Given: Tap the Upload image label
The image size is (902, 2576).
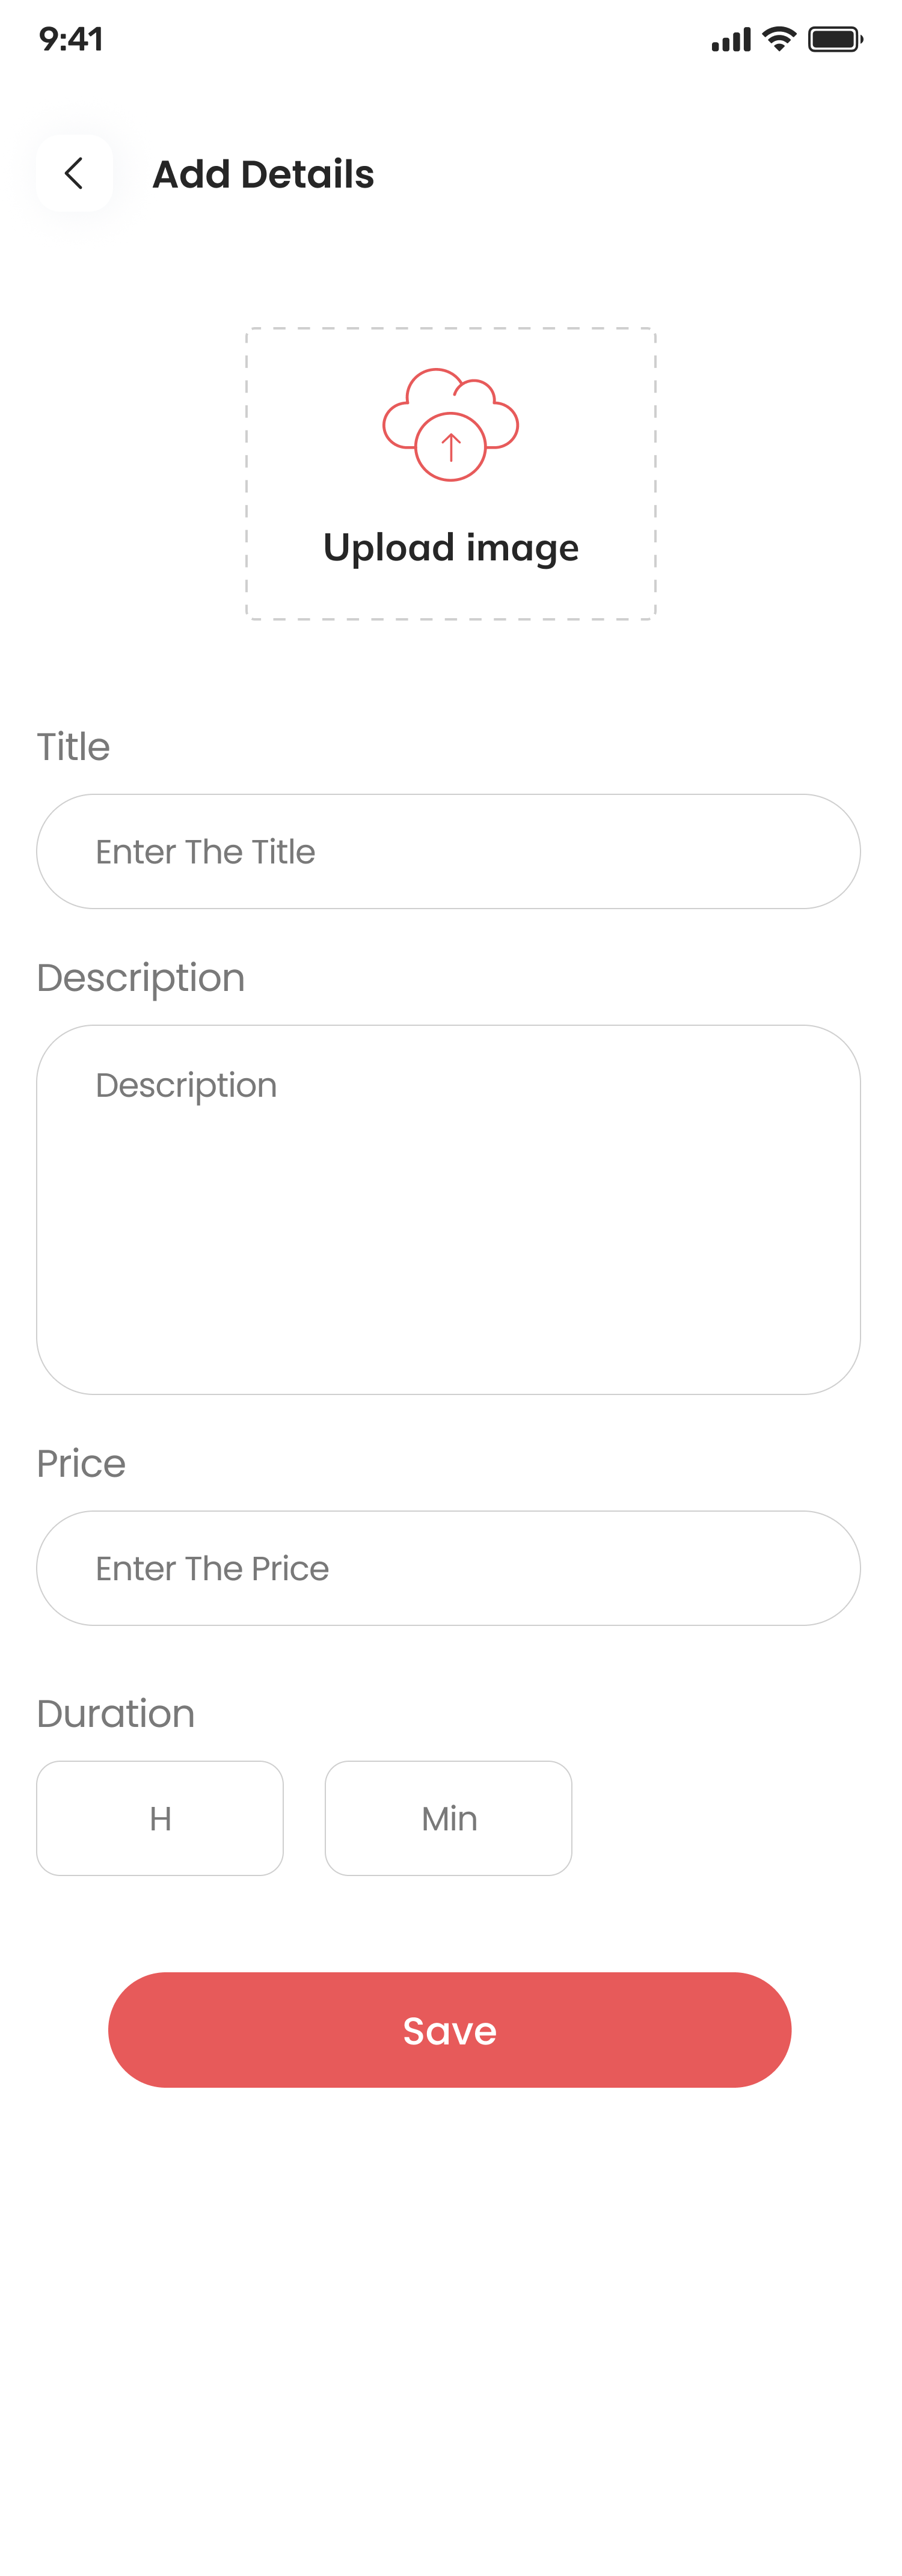Looking at the screenshot, I should [451, 548].
